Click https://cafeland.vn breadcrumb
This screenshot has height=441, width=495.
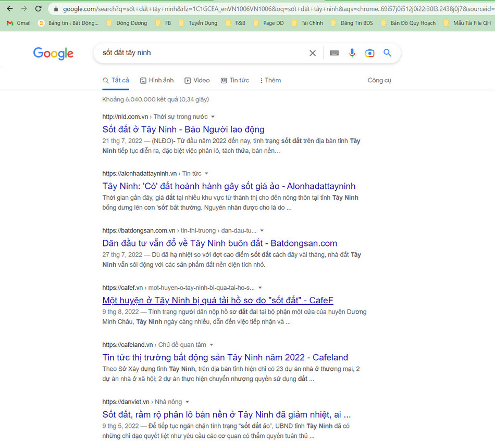tap(128, 345)
